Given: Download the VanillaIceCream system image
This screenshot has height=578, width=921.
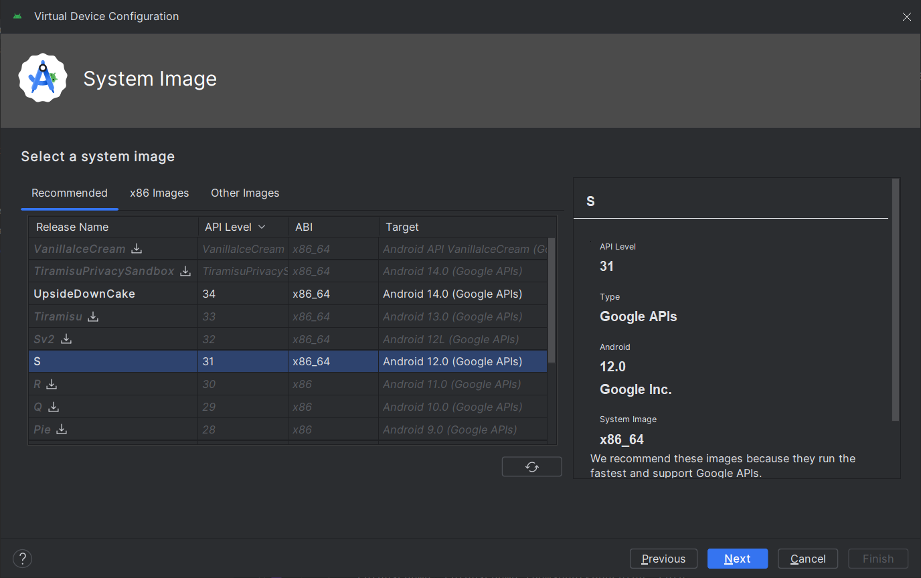Looking at the screenshot, I should tap(137, 249).
